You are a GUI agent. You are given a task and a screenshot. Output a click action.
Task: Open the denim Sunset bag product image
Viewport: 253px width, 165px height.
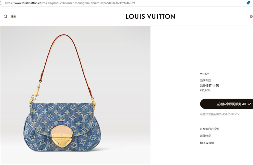point(75,95)
